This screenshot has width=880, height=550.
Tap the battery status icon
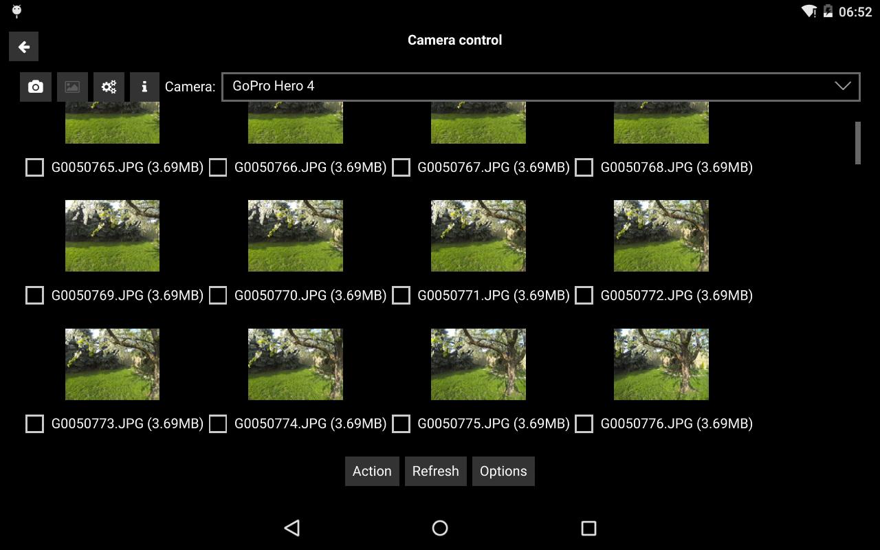point(828,12)
